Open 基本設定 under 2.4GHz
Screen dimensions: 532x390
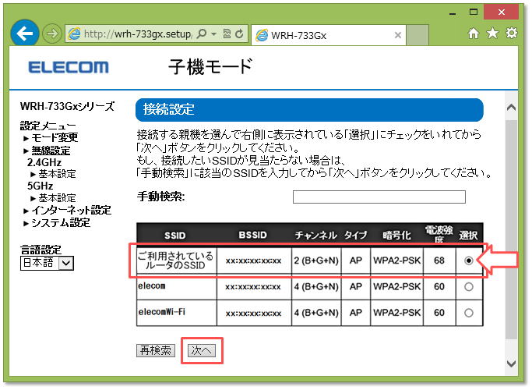[x=57, y=174]
